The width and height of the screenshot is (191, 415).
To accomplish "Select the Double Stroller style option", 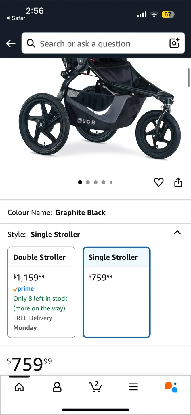I will click(x=41, y=292).
